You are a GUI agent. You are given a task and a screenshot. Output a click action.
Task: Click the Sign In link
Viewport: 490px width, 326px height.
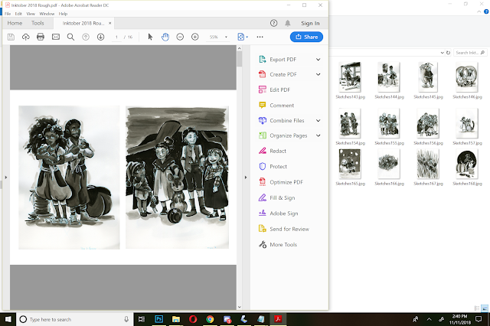[x=310, y=24]
